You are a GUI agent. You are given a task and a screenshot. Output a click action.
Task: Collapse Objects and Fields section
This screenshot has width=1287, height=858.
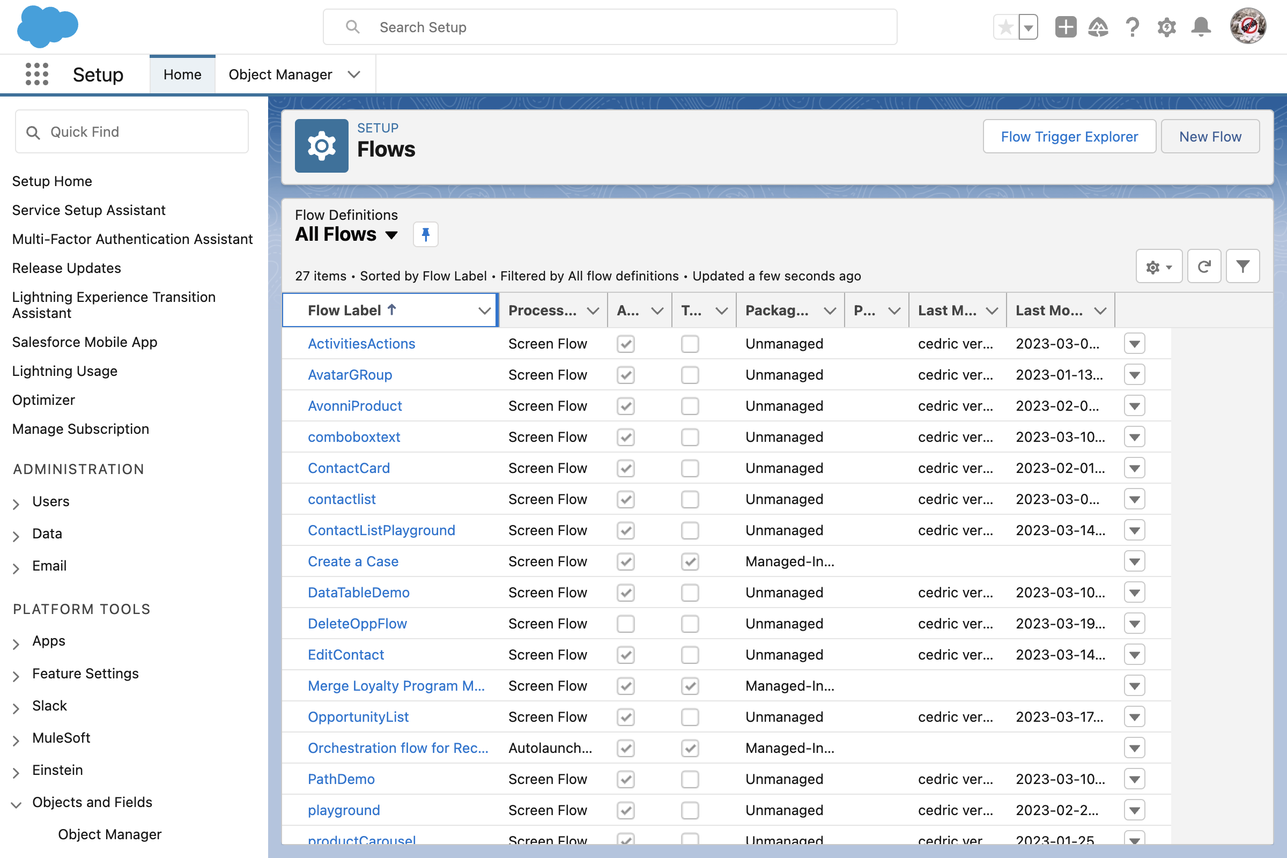coord(17,804)
